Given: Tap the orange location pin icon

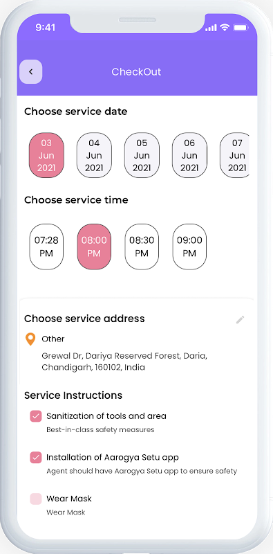Looking at the screenshot, I should pyautogui.click(x=30, y=339).
